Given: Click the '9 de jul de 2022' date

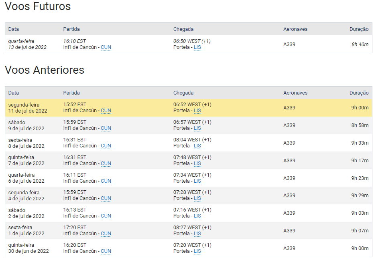Looking at the screenshot, I should tap(26, 129).
